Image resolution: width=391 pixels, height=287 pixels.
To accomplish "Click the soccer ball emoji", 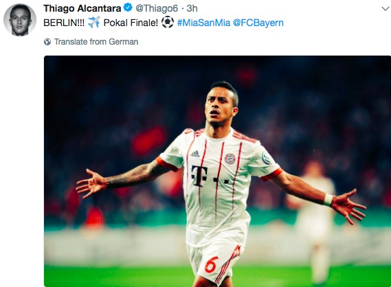I will [x=168, y=22].
